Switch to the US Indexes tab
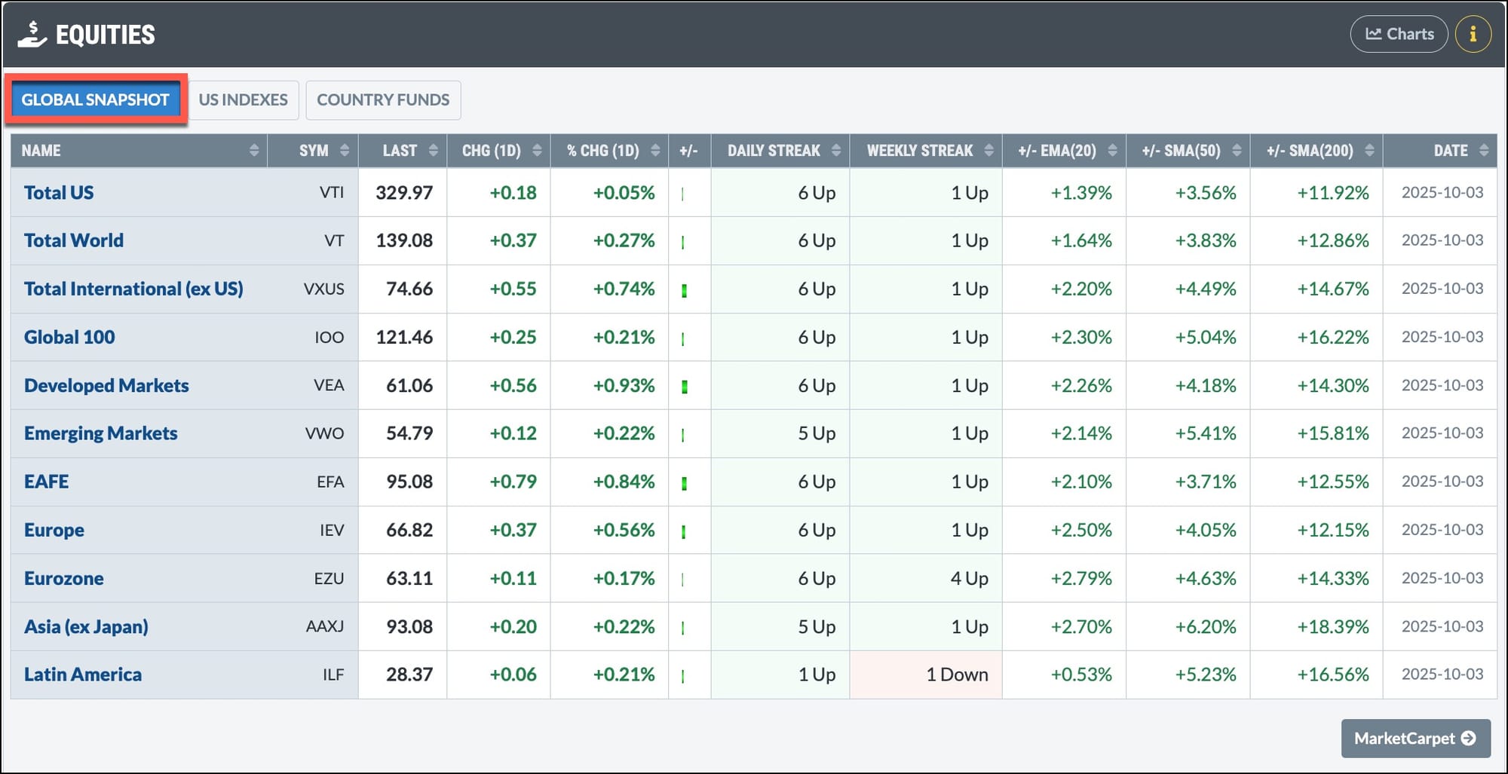 (243, 100)
